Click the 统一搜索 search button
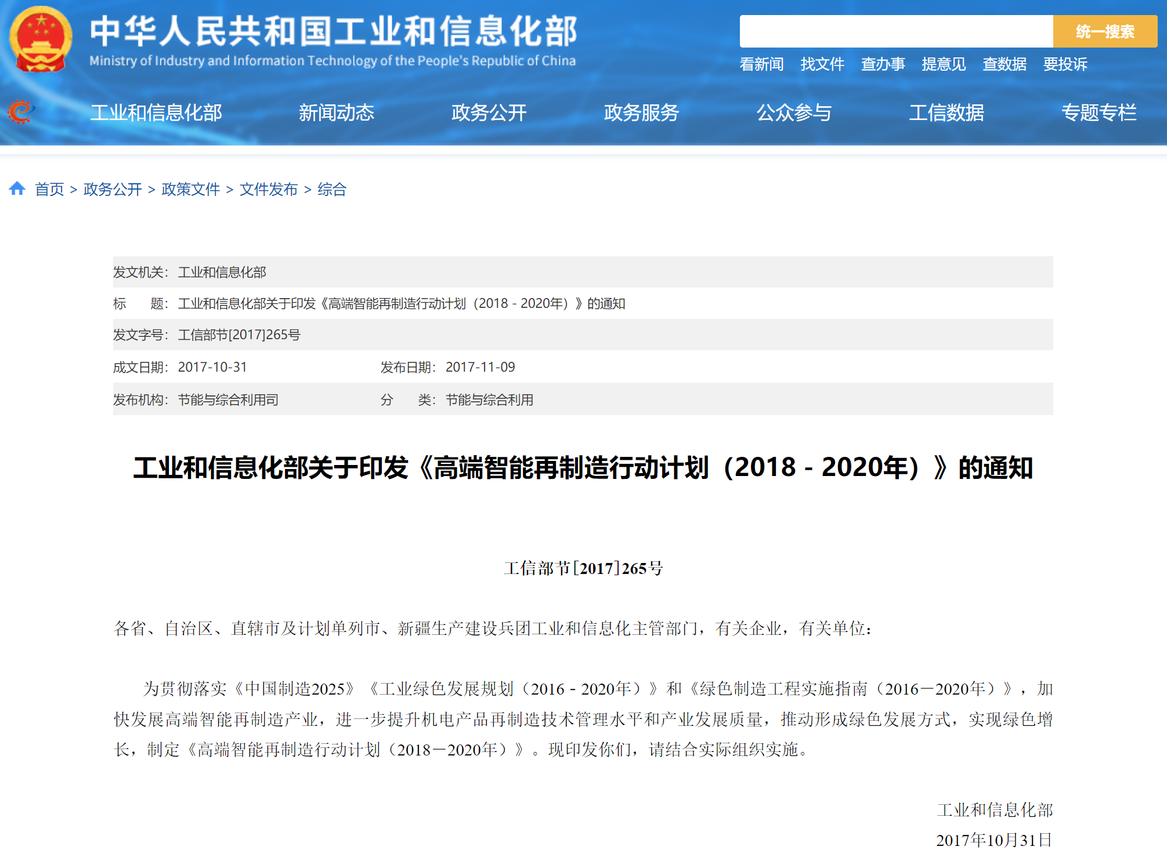Viewport: 1167px width, 861px height. tap(1104, 31)
